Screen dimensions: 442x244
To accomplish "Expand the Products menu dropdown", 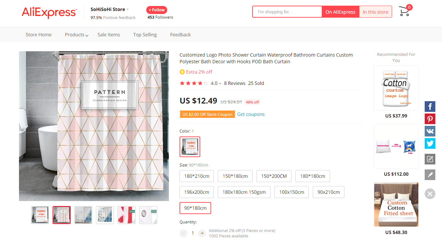I will pos(77,35).
